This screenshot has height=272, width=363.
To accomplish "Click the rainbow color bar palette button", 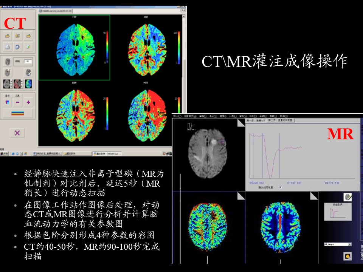I will tap(18, 113).
